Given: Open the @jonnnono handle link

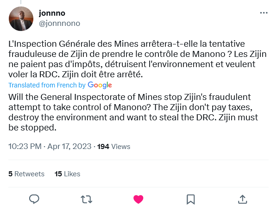Looking at the screenshot, I should click(x=60, y=23).
